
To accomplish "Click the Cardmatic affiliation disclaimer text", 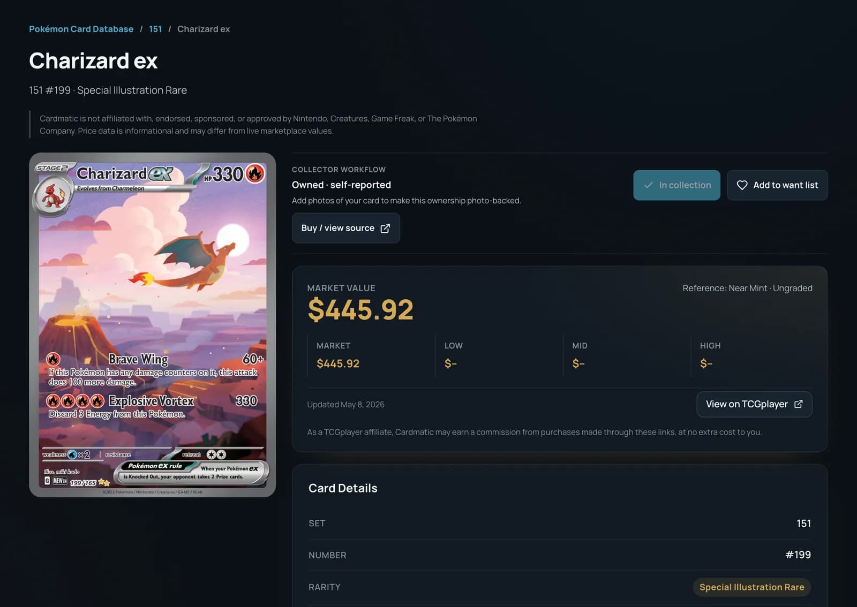I will (258, 125).
